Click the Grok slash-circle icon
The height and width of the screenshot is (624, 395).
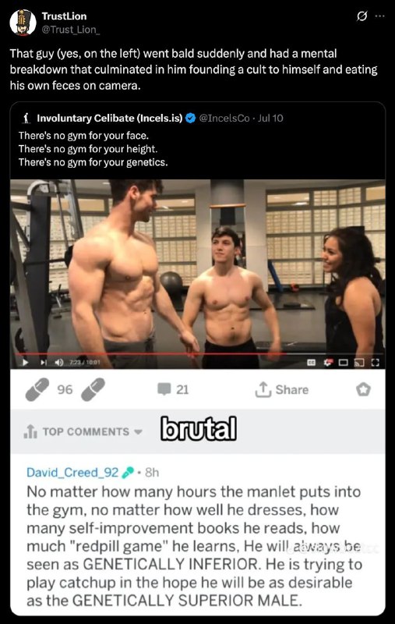362,16
